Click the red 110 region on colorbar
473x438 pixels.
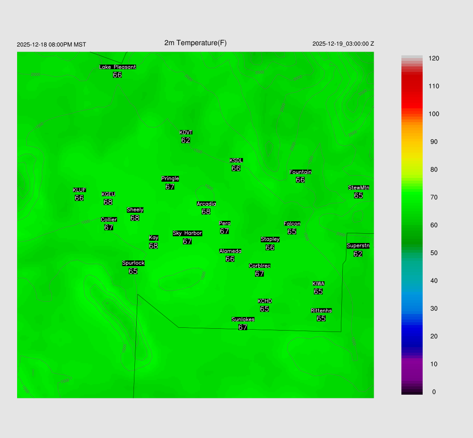pos(412,86)
